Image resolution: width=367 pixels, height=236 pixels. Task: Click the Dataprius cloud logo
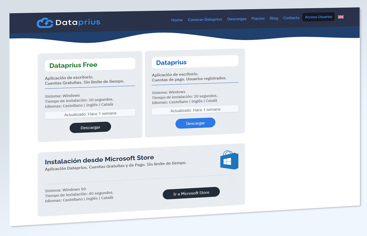pos(45,22)
